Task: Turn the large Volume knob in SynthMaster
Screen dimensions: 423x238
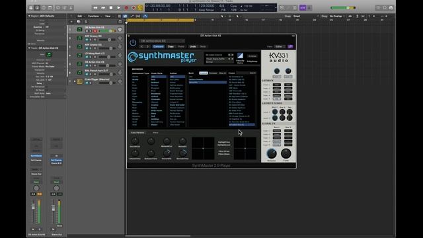Action: [x=272, y=153]
